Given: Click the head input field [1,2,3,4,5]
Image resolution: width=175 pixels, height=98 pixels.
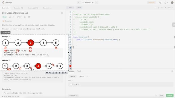Looking at the screenshot, I should 121,84.
